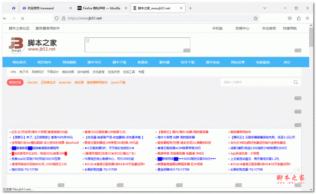Click the magnifier search icon on the page
This screenshot has height=194, width=316.
[295, 82]
